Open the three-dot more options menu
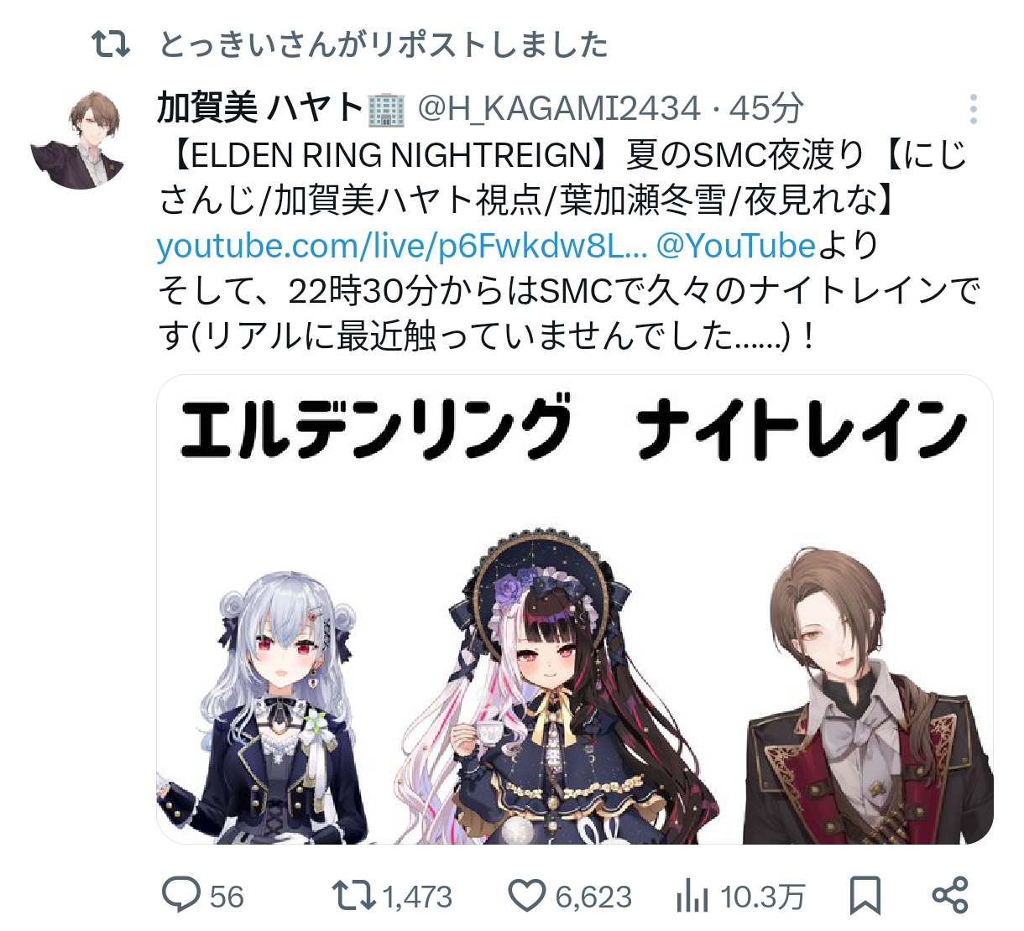1024x931 pixels. tap(973, 109)
